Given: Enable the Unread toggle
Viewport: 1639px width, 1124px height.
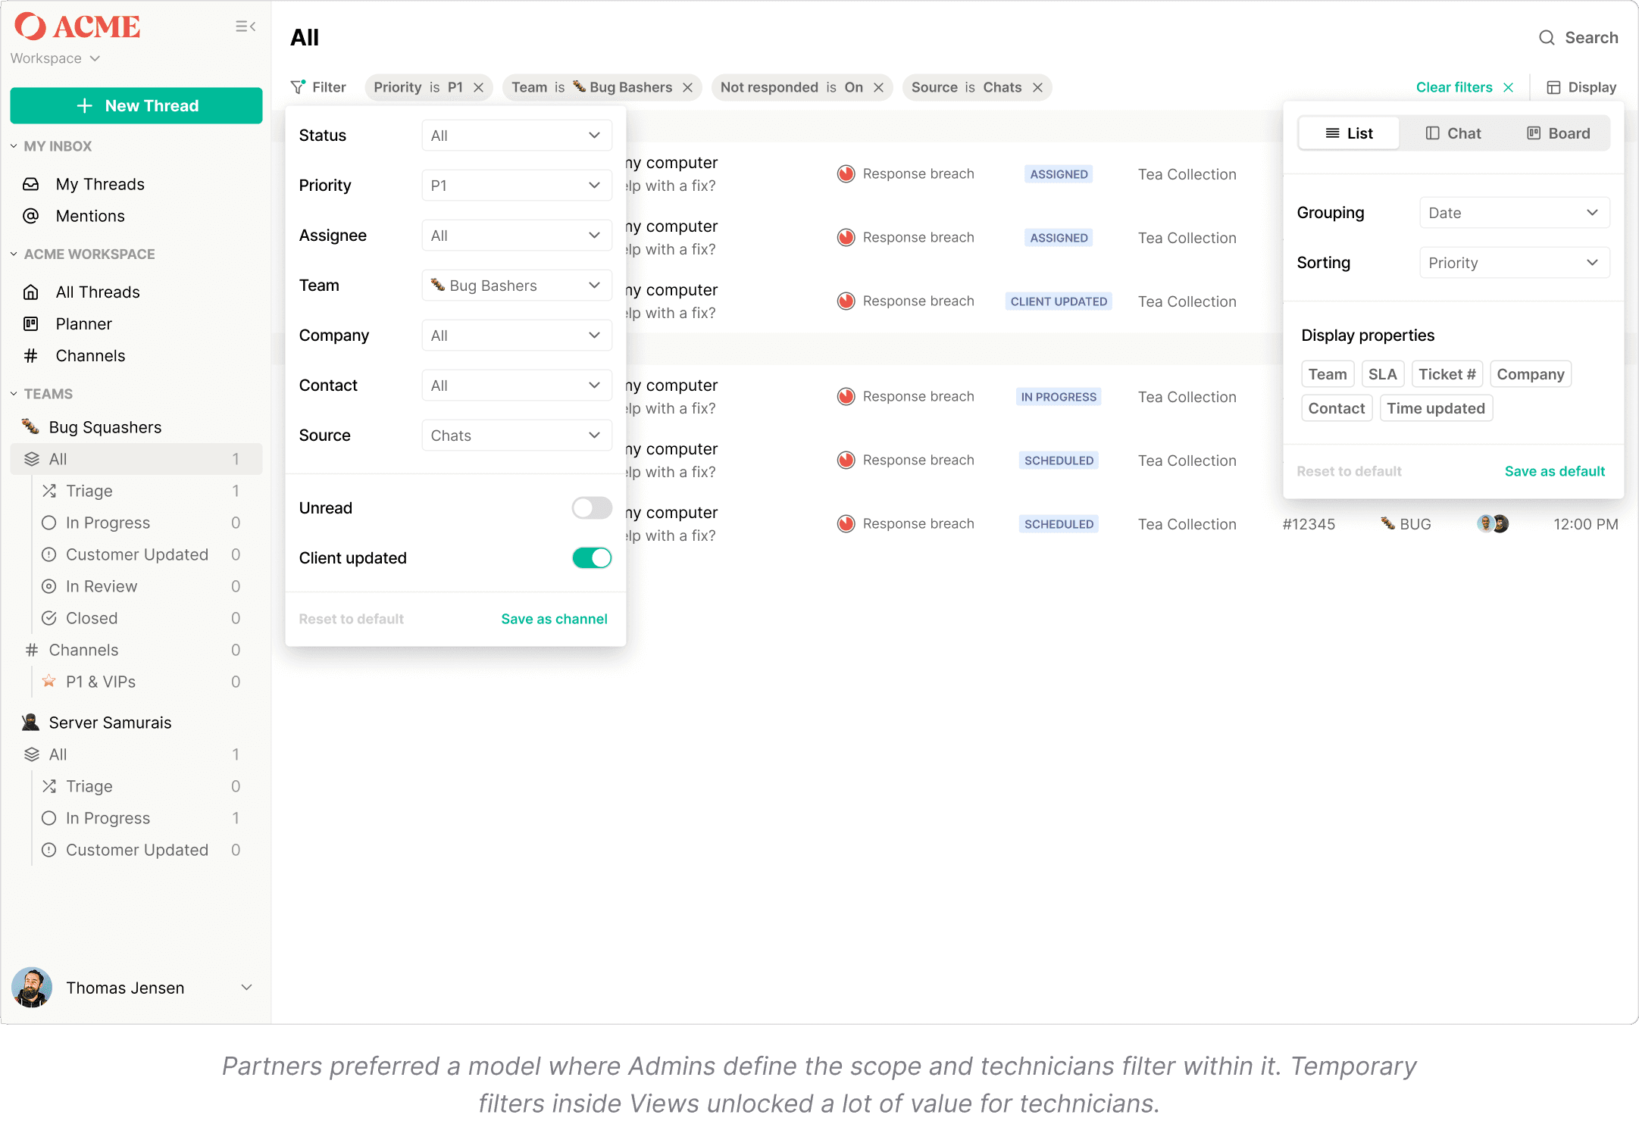Looking at the screenshot, I should (591, 508).
